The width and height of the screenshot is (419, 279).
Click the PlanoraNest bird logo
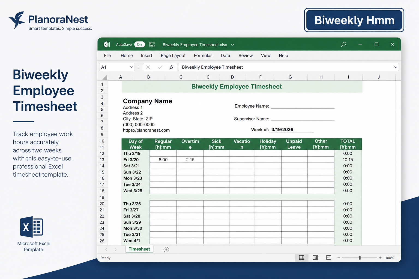point(17,20)
